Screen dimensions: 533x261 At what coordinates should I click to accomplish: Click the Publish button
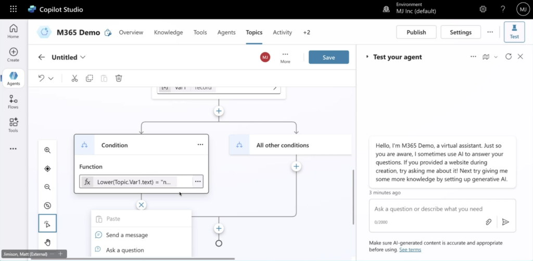tap(416, 32)
